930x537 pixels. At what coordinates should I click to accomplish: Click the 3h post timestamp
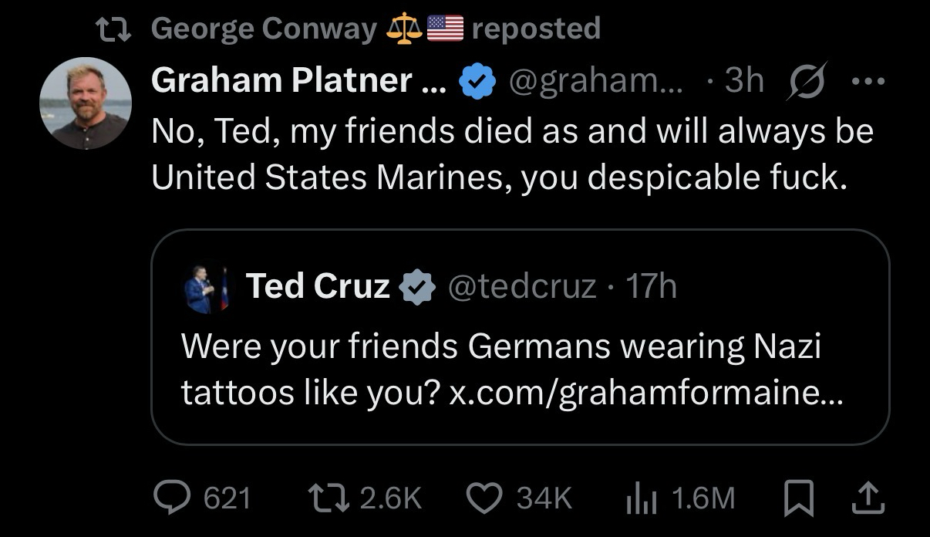pyautogui.click(x=743, y=80)
